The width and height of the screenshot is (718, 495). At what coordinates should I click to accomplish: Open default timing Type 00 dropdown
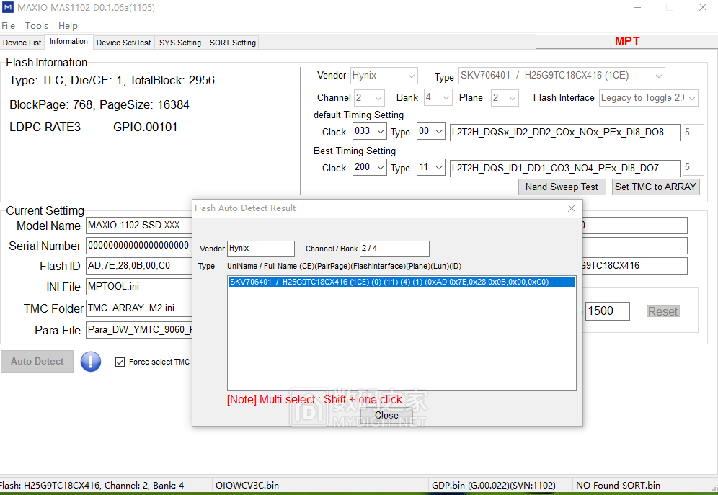431,131
